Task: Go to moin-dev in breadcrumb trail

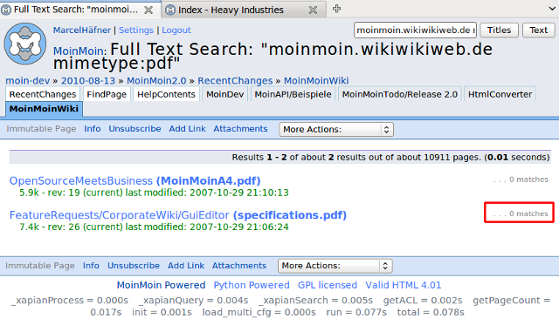Action: coord(28,81)
